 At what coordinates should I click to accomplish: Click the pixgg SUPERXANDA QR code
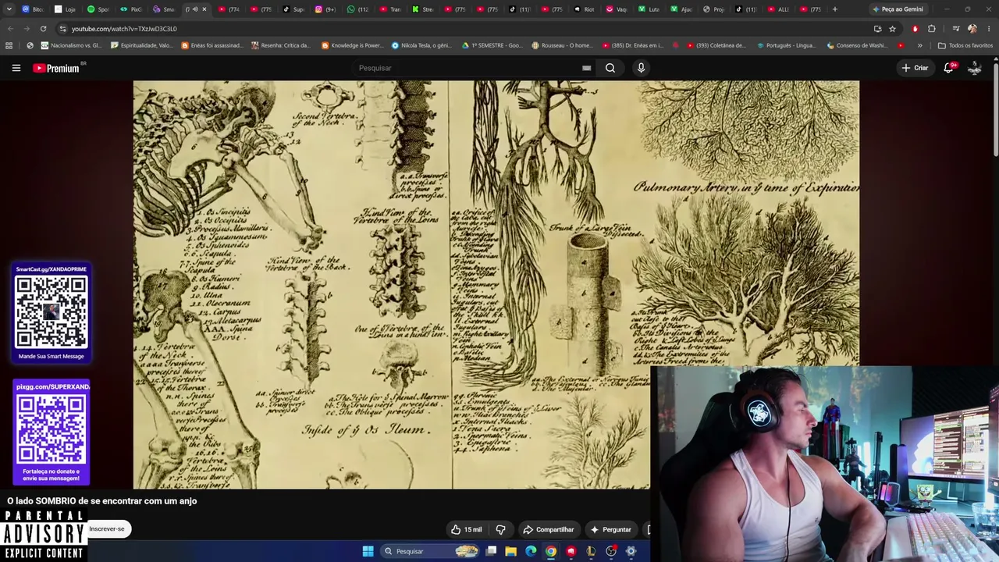(52, 429)
